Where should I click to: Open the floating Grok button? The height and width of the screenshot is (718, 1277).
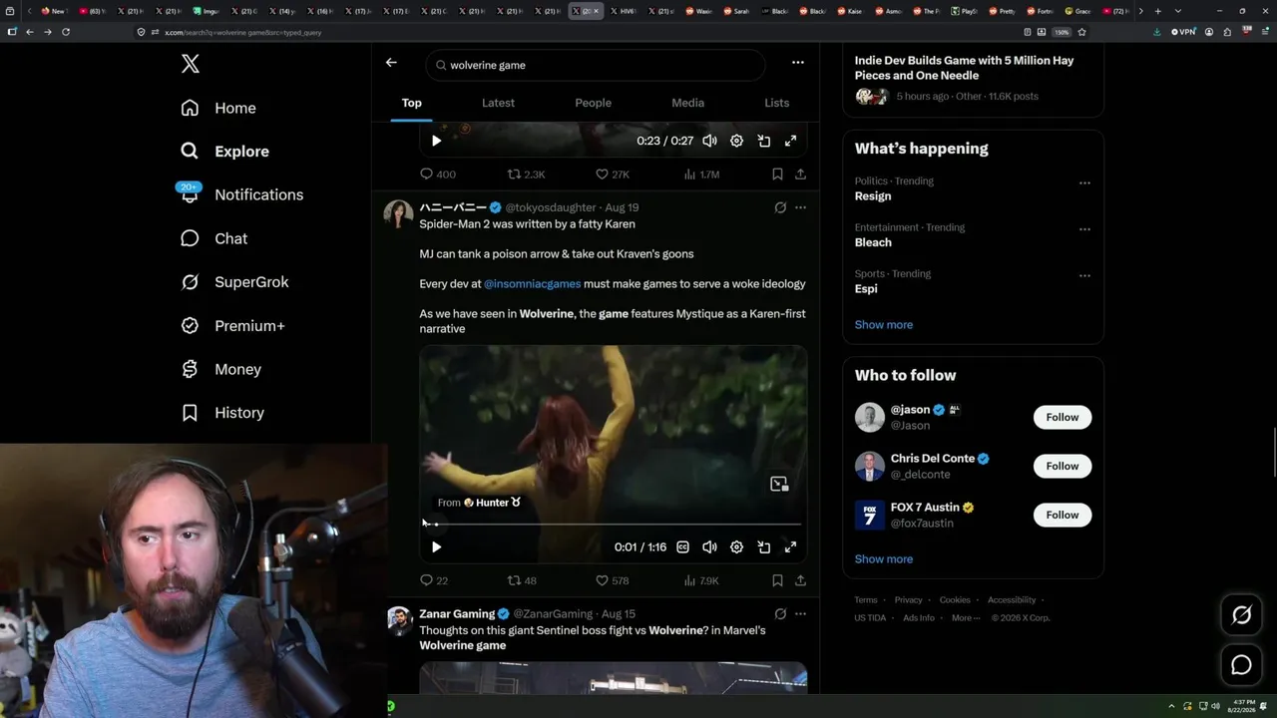coord(1241,615)
